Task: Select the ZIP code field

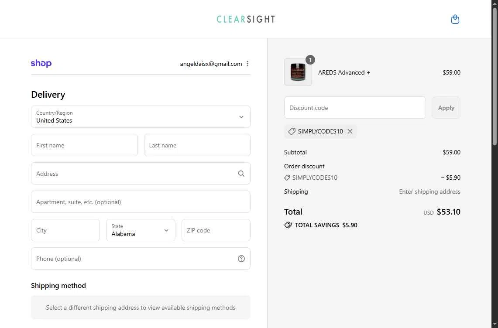Action: (x=216, y=230)
